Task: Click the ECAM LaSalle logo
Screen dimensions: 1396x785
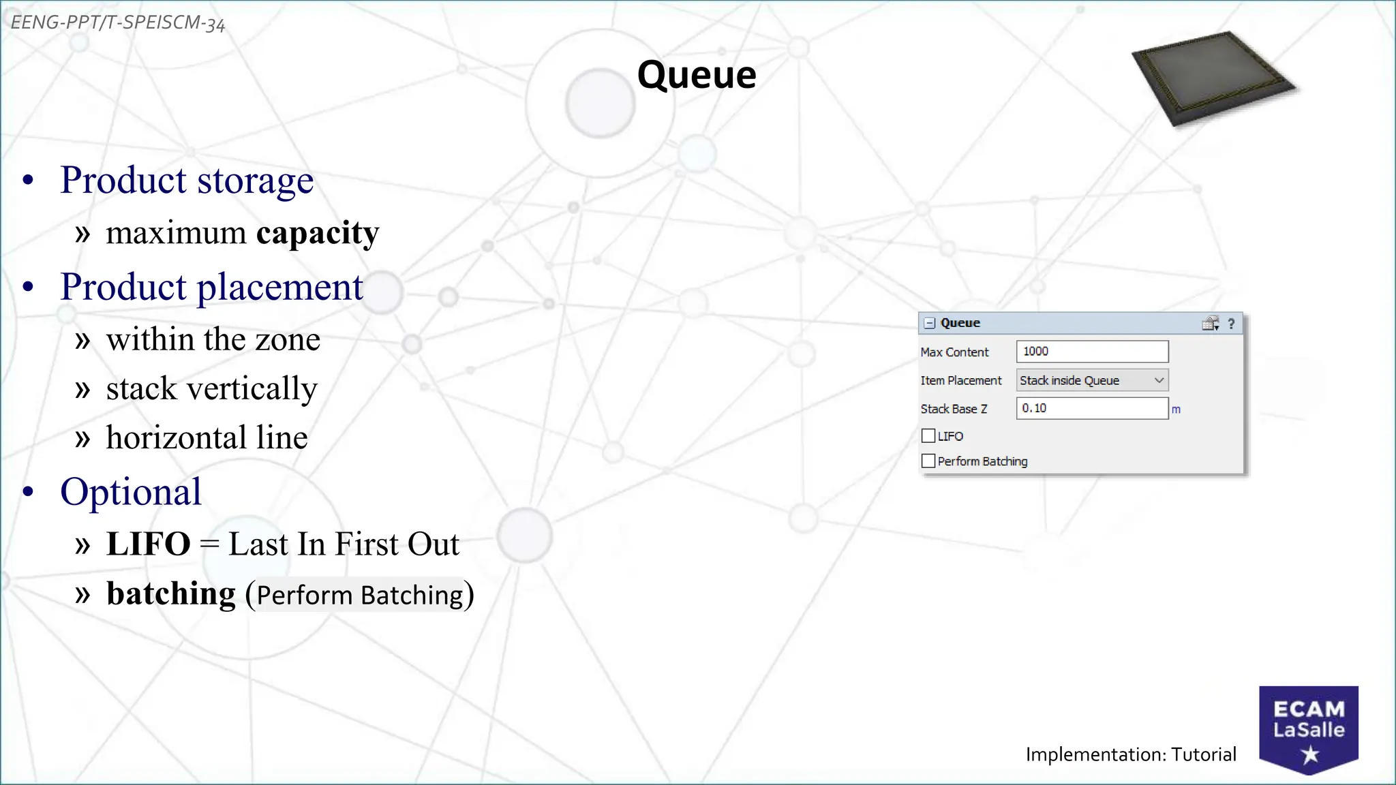Action: click(1309, 721)
